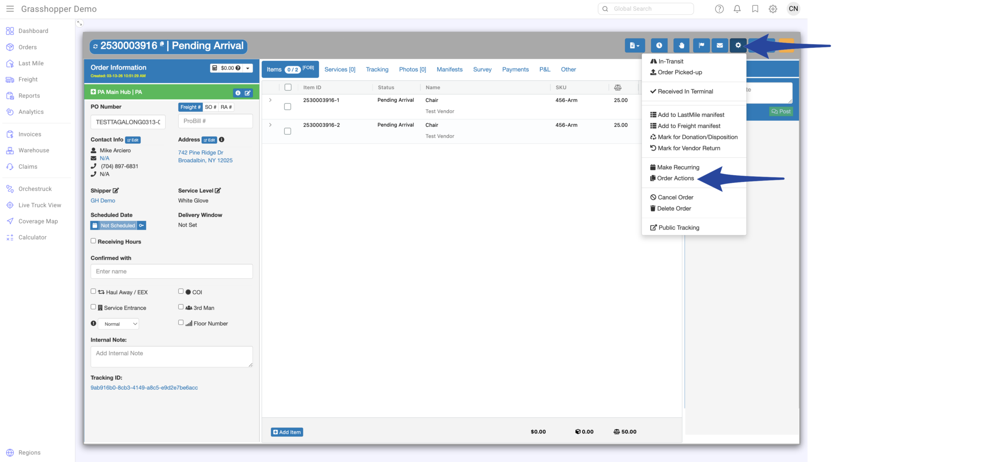Check the Receiving Hours checkbox
The height and width of the screenshot is (462, 991).
tap(93, 241)
